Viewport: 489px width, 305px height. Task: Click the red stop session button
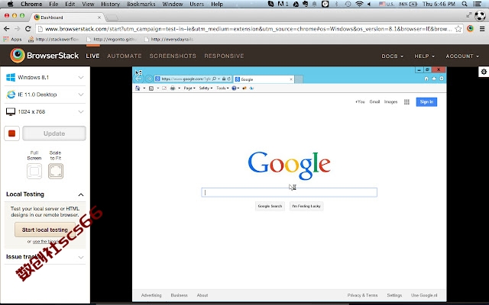(12, 133)
